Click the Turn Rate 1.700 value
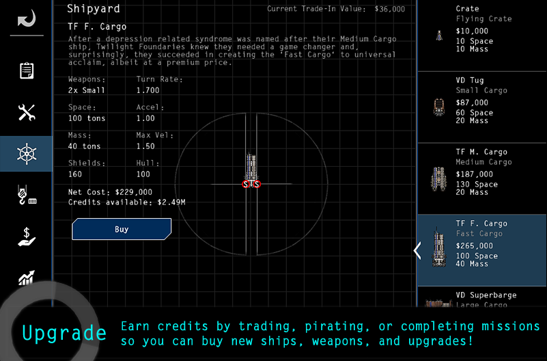 148,90
